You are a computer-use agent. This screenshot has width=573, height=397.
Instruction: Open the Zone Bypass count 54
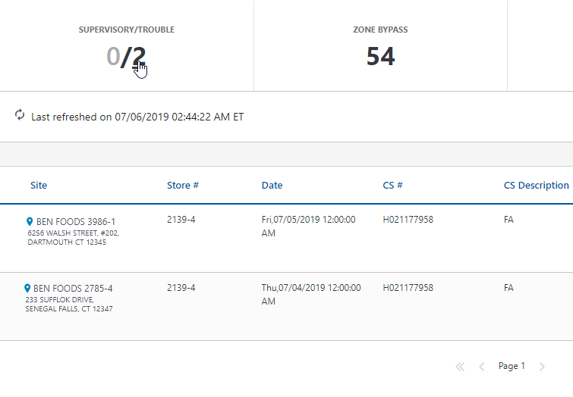(x=380, y=57)
